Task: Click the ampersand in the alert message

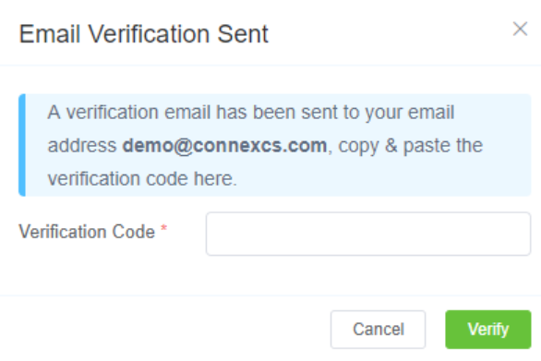Action: click(x=391, y=146)
